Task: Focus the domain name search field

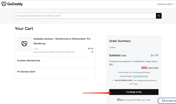Action: pyautogui.click(x=85, y=16)
